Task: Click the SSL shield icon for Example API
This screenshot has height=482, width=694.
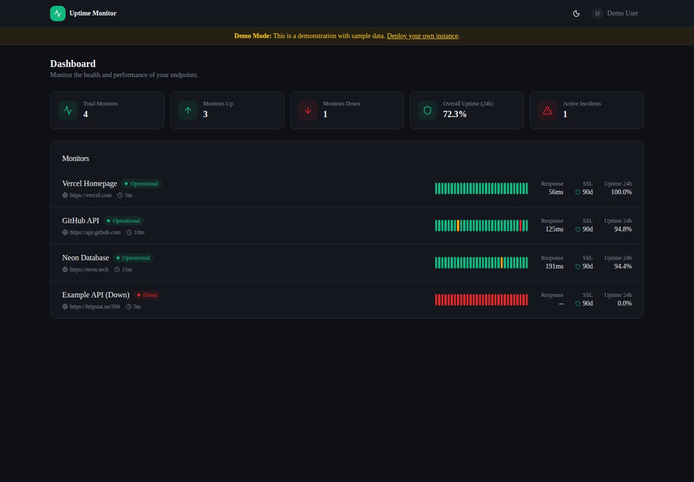Action: point(578,304)
